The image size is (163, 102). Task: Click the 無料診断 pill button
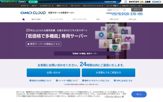[33, 2]
